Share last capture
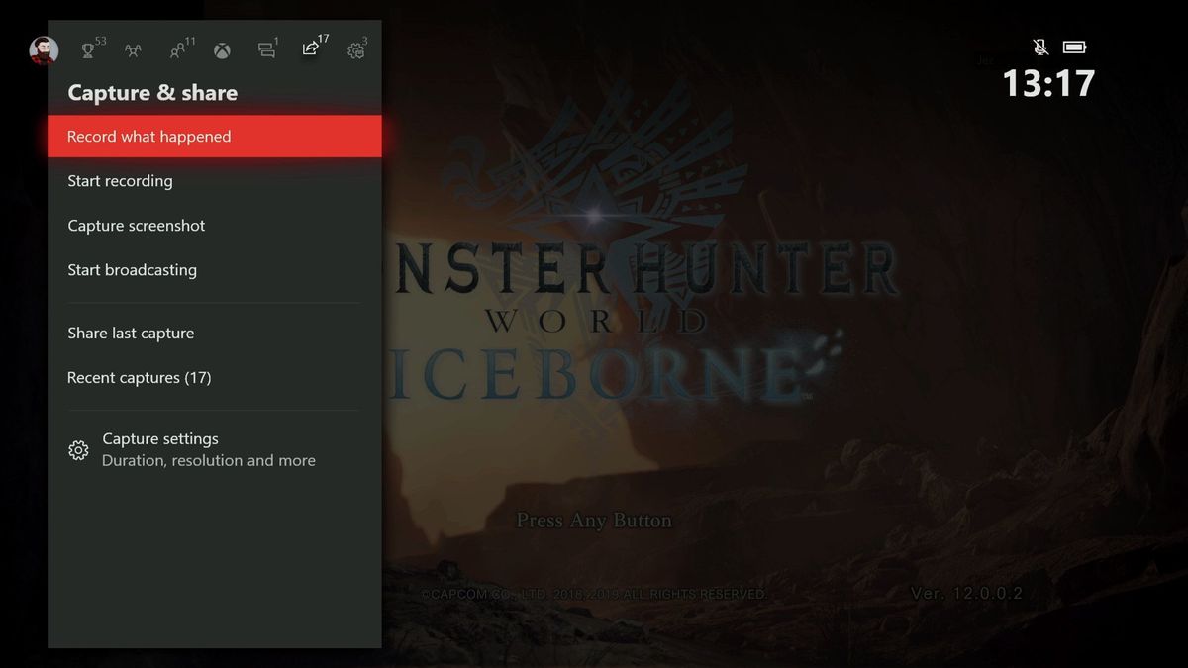The image size is (1188, 668). point(130,333)
